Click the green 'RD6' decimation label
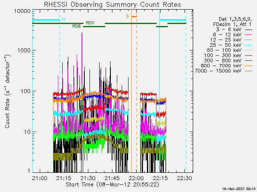This screenshot has height=192, width=257. pyautogui.click(x=77, y=26)
